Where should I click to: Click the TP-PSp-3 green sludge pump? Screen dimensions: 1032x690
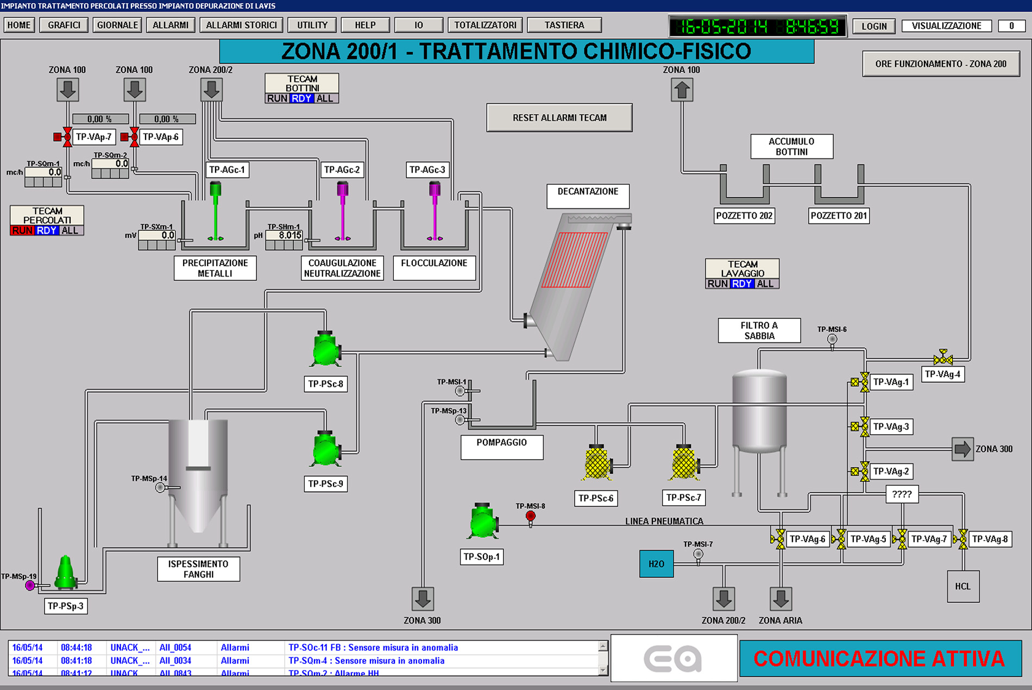pyautogui.click(x=66, y=572)
